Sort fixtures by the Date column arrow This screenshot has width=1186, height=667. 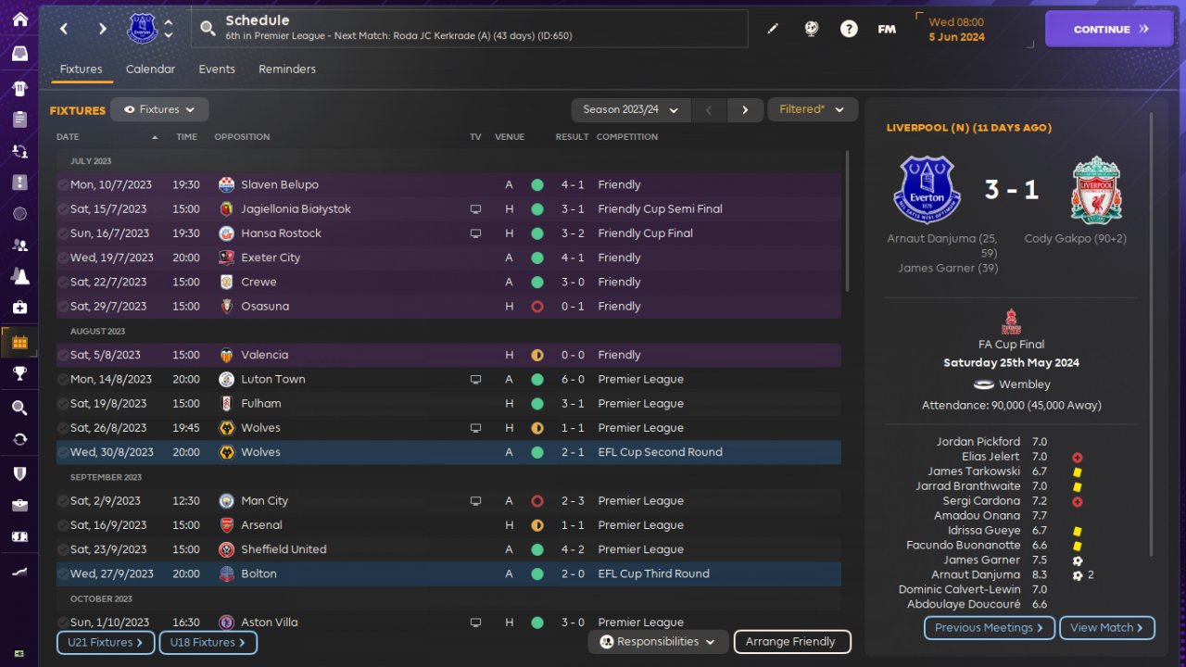point(155,137)
